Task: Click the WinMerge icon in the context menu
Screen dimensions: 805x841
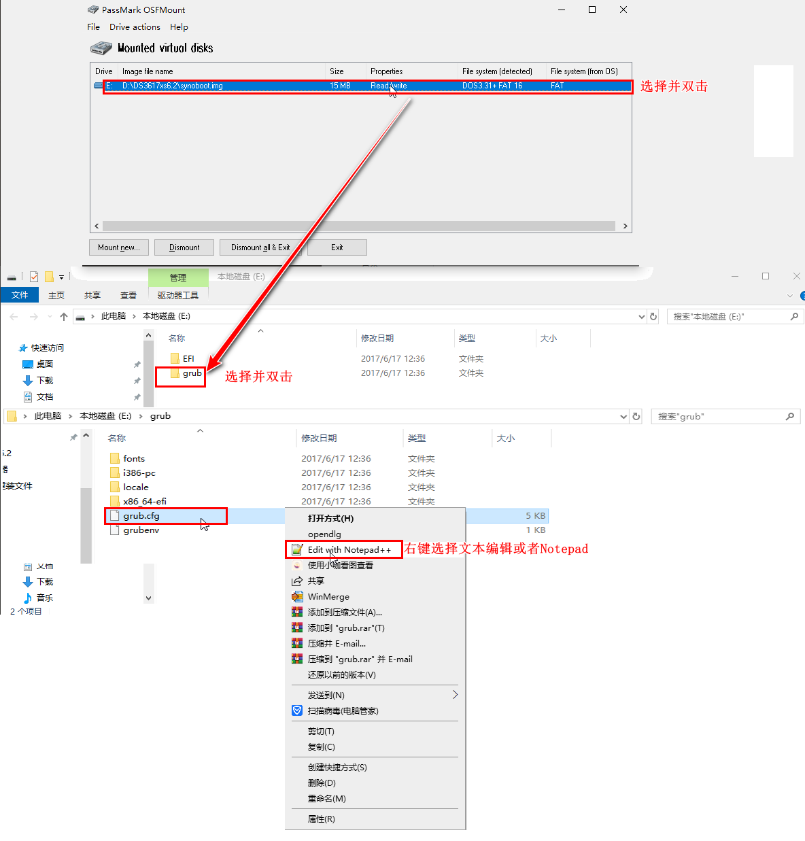Action: [x=297, y=596]
